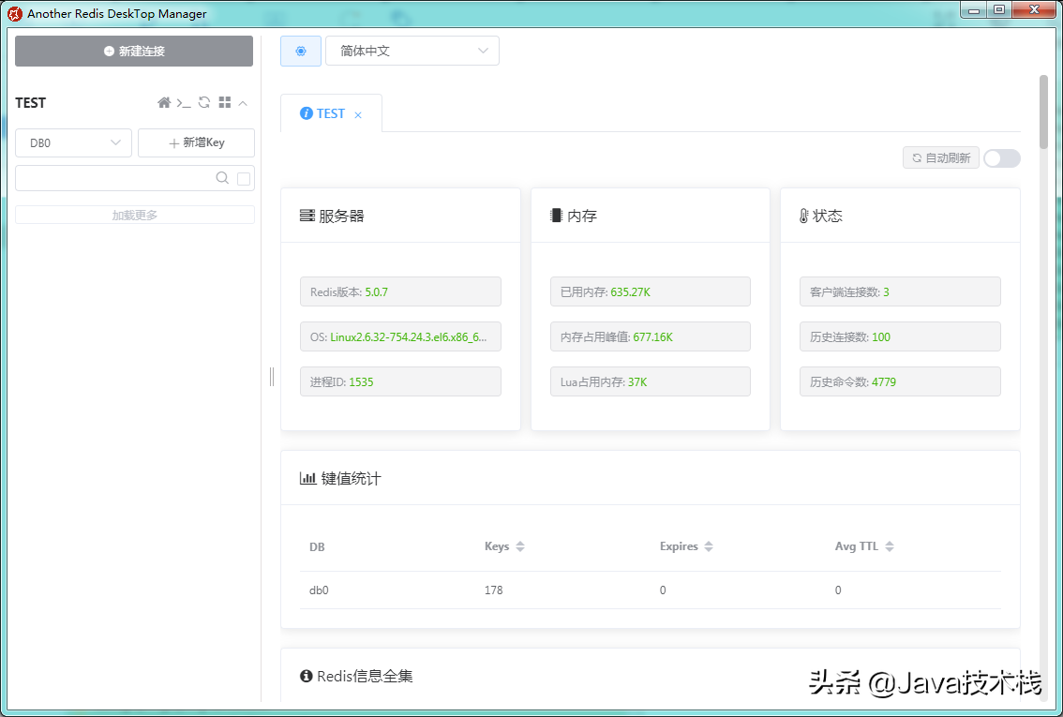Screen dimensions: 1063x717
Task: Open the DB0 database dropdown
Action: [x=74, y=143]
